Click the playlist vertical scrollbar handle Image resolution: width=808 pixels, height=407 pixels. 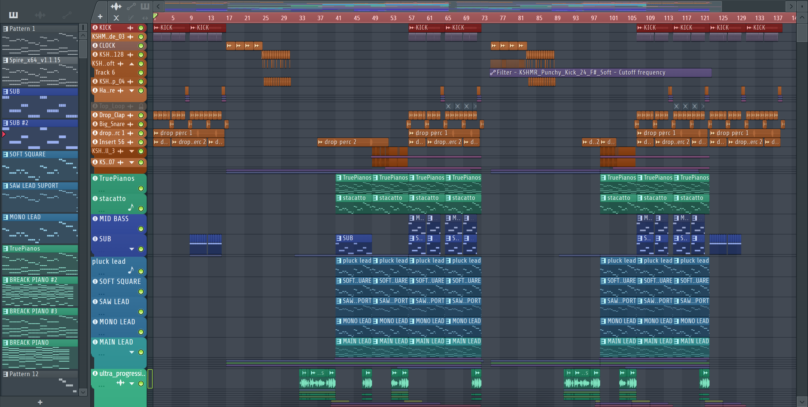tap(802, 33)
